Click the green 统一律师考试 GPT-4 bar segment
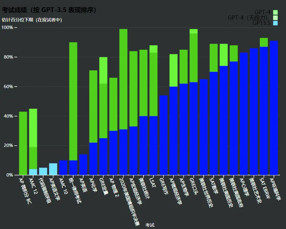 point(73,101)
